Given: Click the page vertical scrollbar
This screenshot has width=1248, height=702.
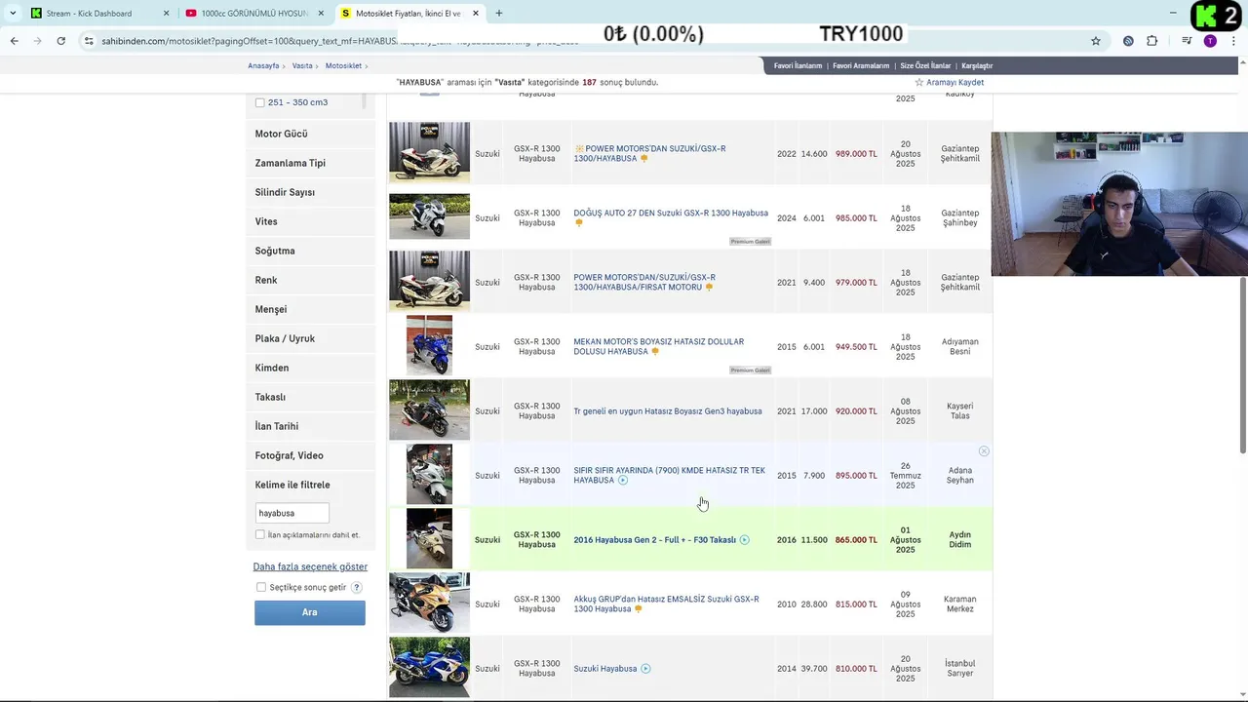Looking at the screenshot, I should point(1242,365).
